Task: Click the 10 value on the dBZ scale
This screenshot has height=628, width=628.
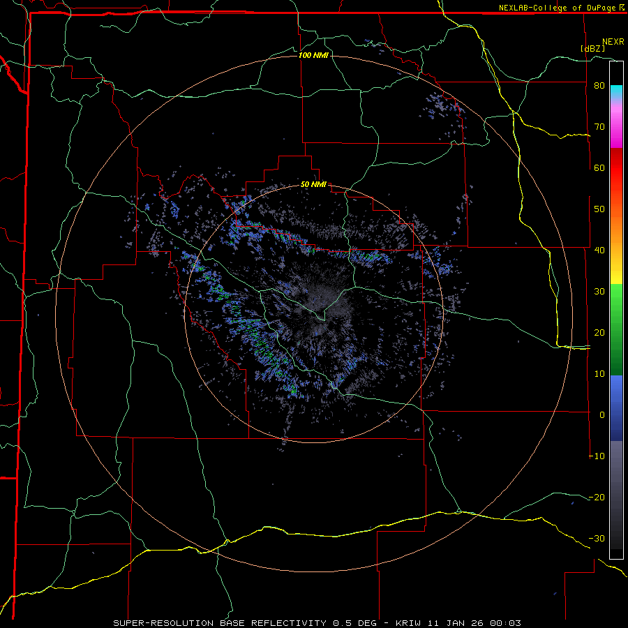Action: (x=599, y=374)
